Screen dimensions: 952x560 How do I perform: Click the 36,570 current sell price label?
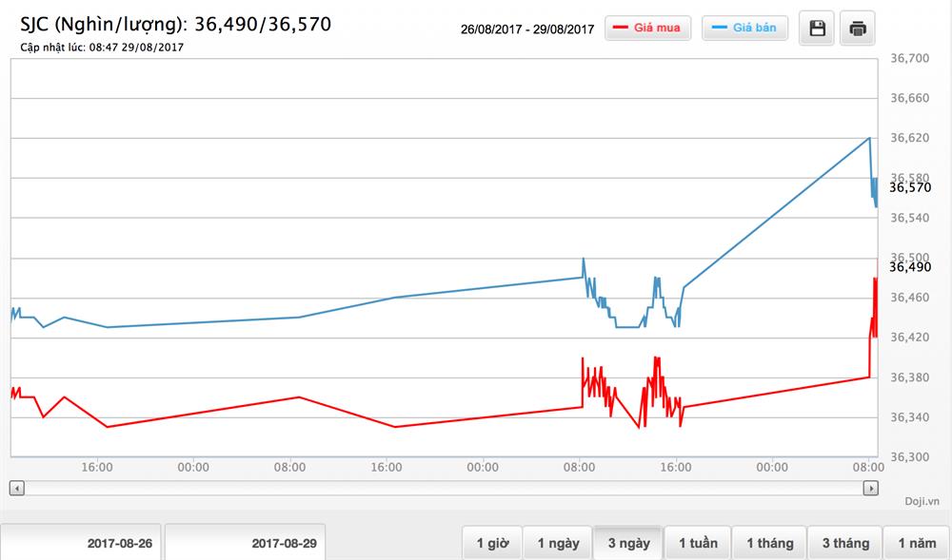coord(909,188)
